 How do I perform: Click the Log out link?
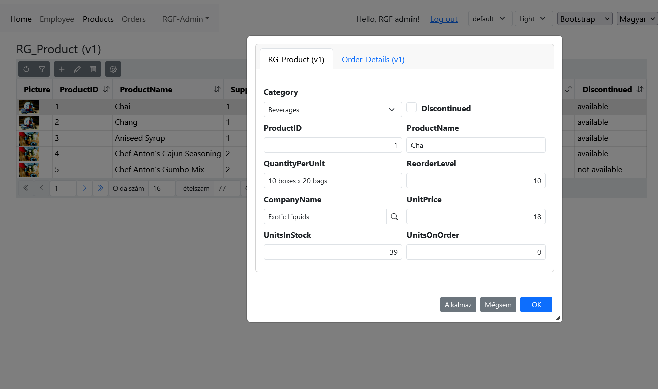pos(444,19)
